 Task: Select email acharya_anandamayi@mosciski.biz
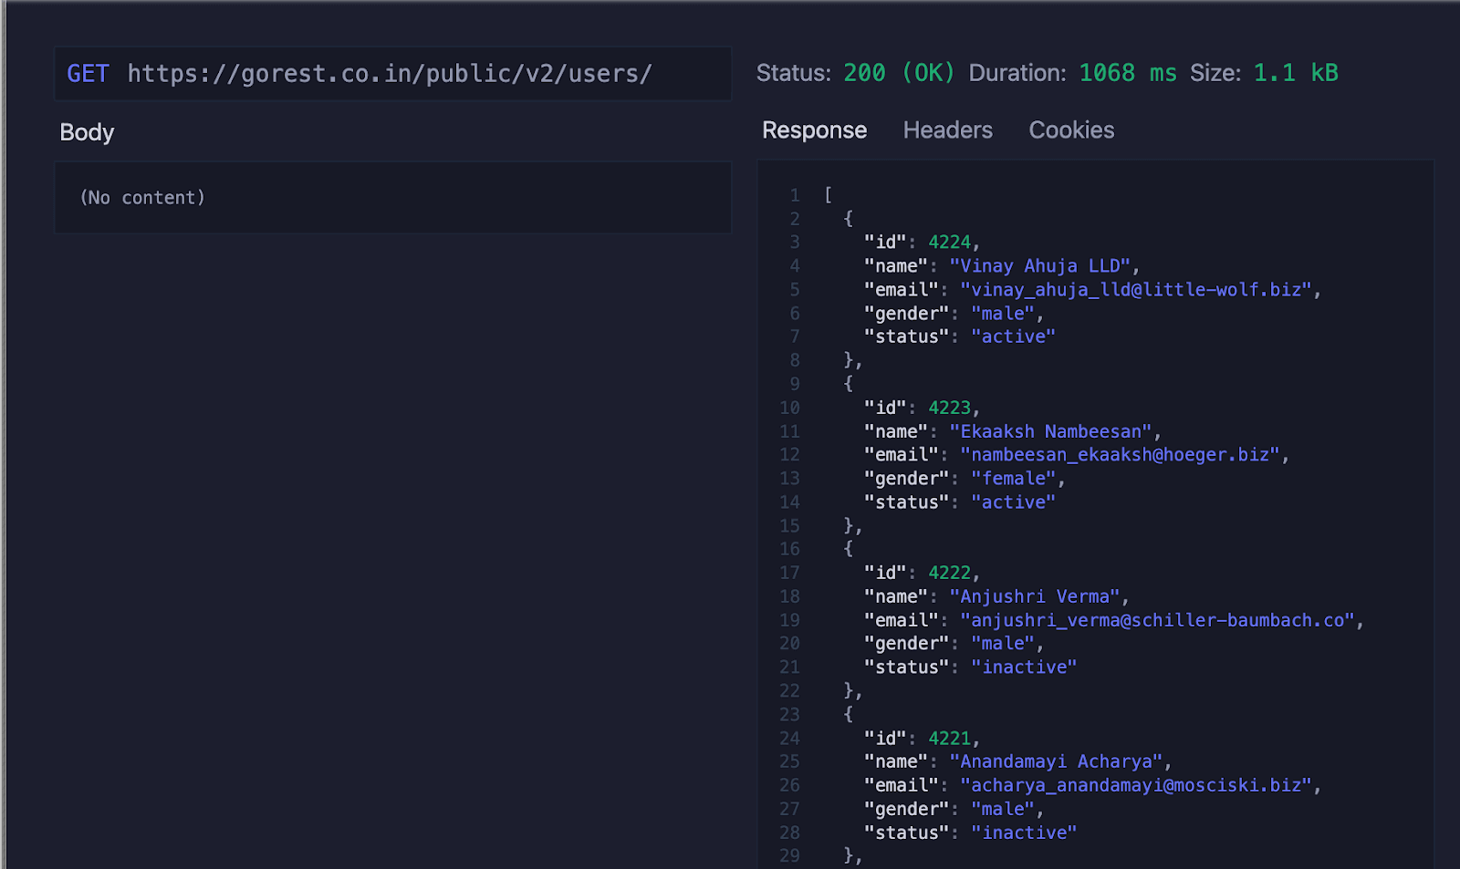point(1136,785)
